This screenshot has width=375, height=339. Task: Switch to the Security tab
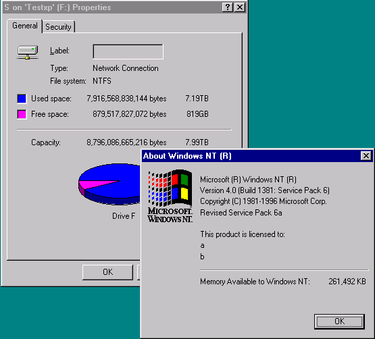[x=58, y=27]
